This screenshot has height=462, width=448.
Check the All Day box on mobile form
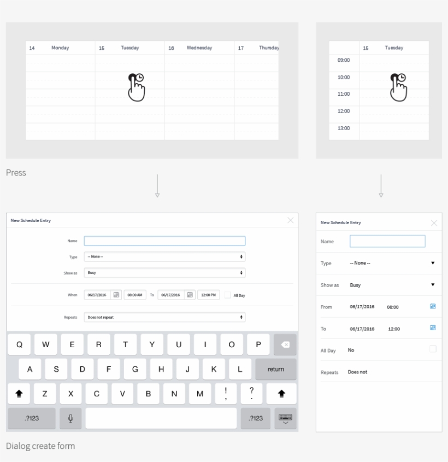pyautogui.click(x=433, y=349)
